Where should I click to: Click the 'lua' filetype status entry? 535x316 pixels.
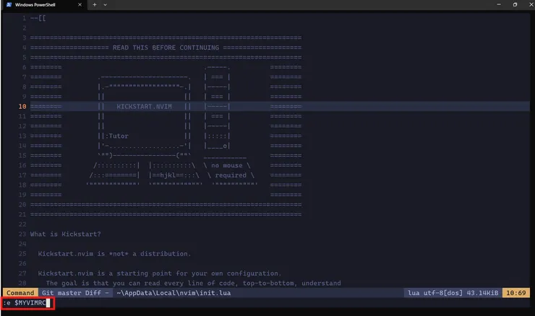point(414,293)
